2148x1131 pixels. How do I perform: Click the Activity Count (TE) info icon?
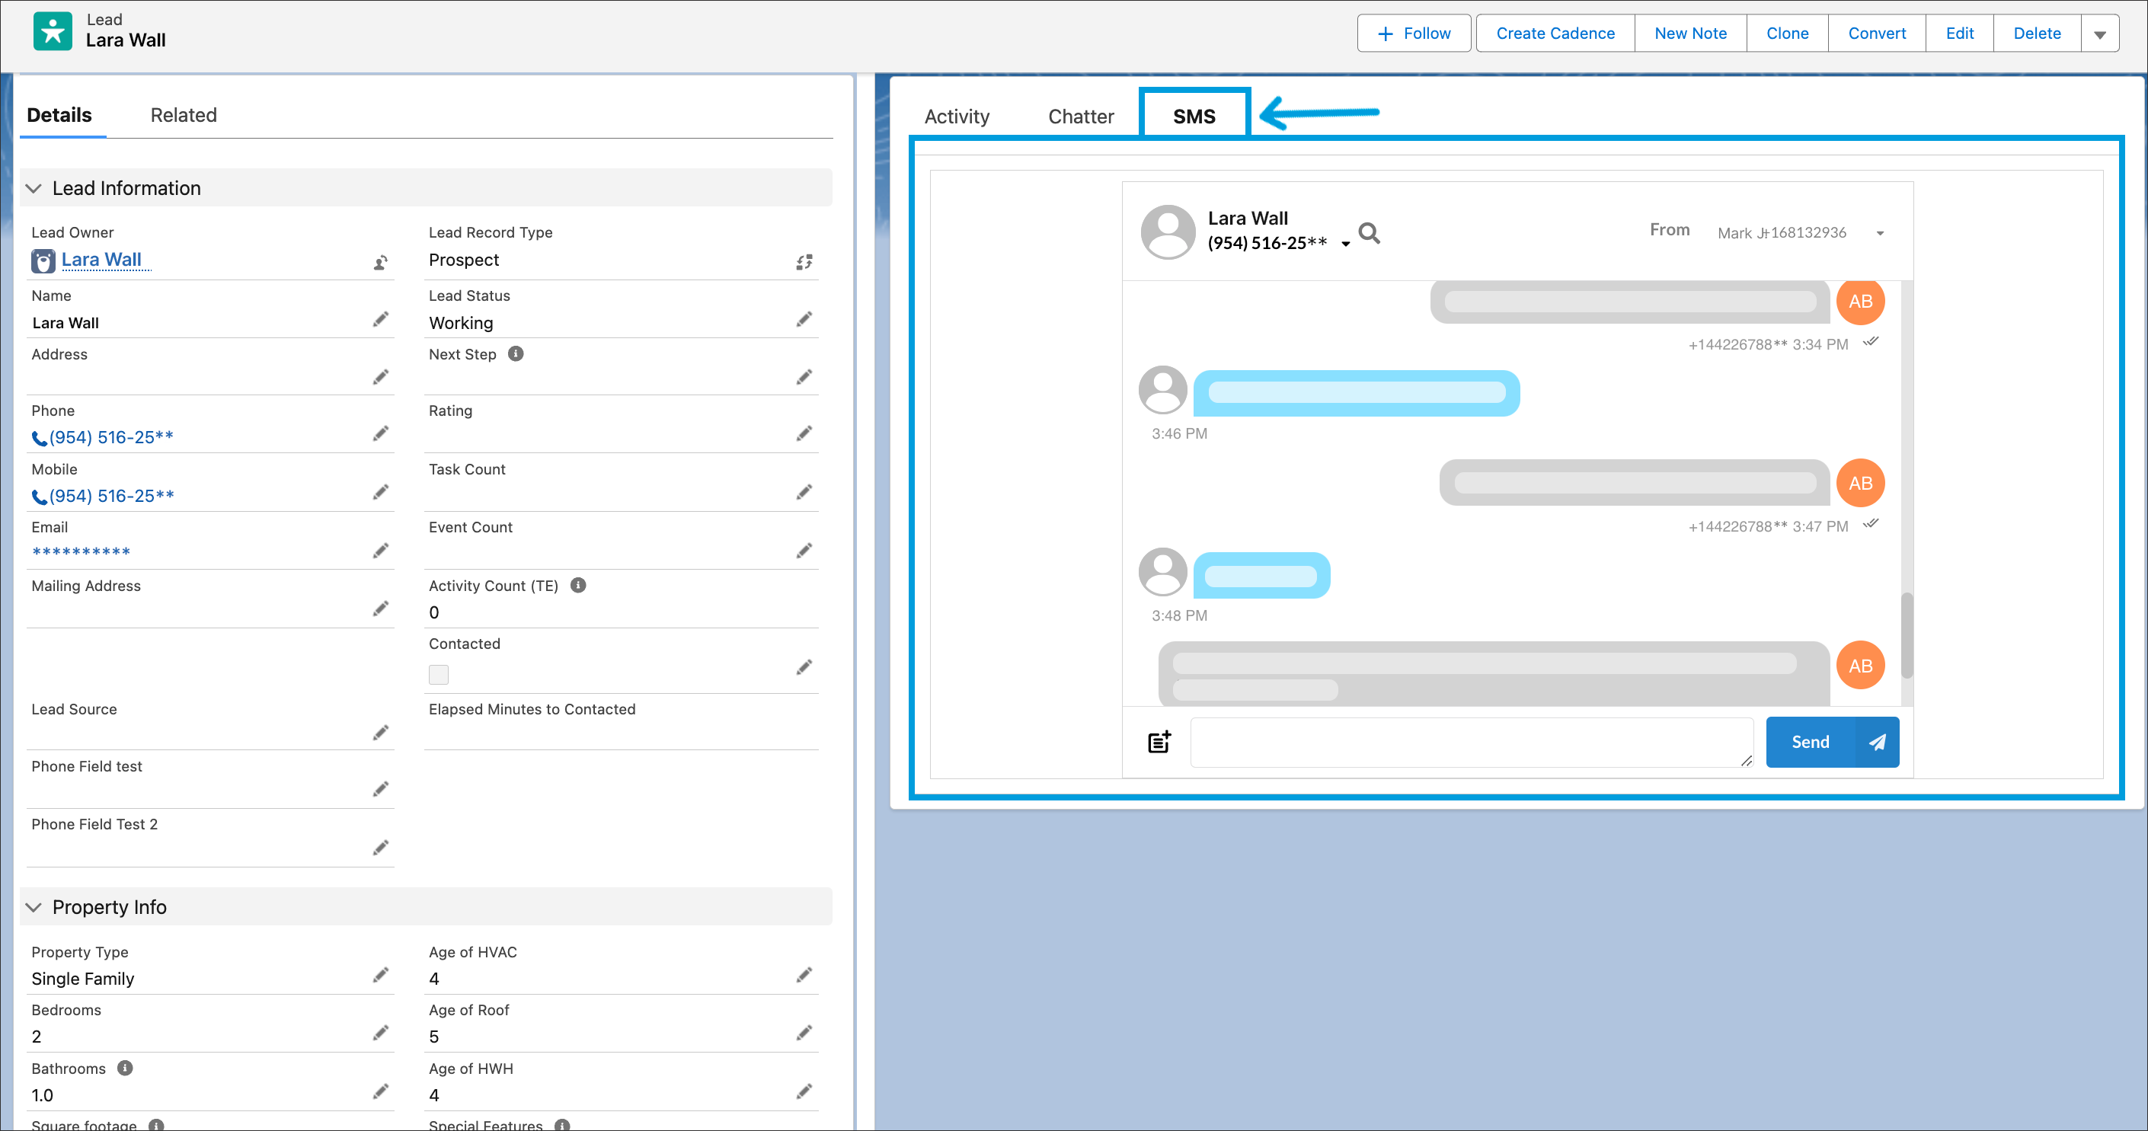pos(578,586)
